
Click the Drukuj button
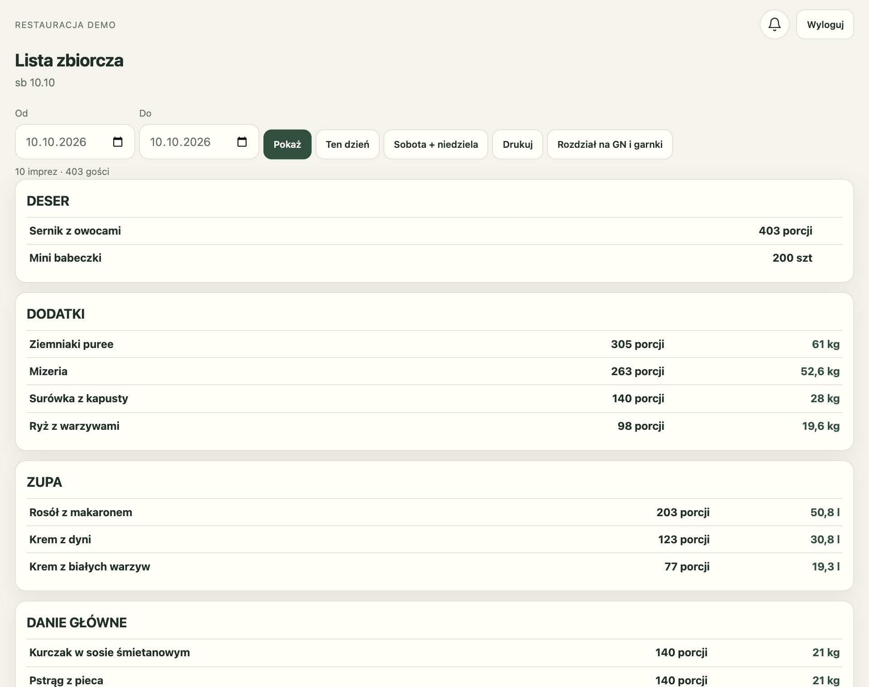tap(518, 144)
